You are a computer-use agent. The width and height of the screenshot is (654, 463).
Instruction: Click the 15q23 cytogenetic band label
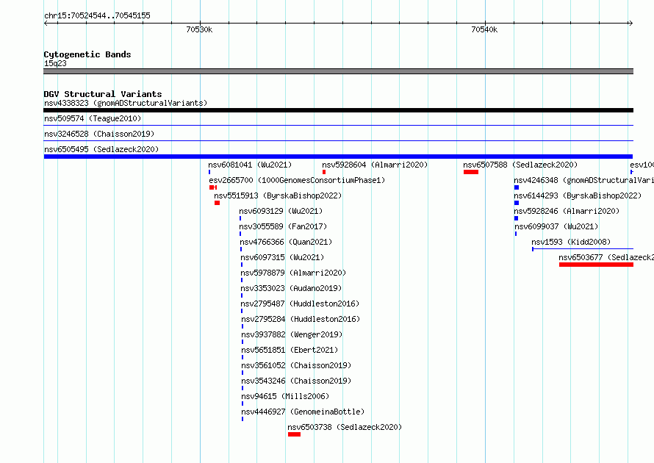click(55, 63)
